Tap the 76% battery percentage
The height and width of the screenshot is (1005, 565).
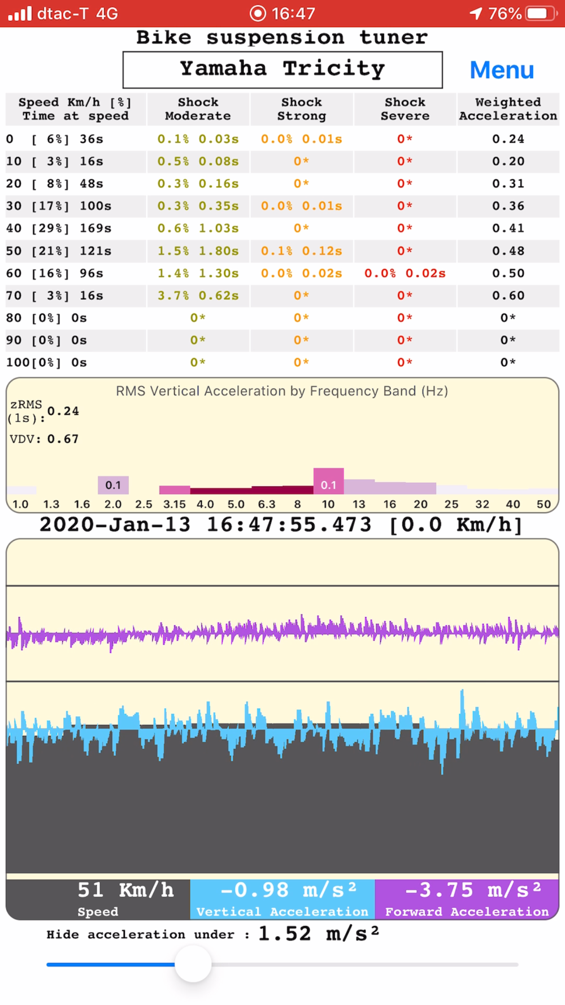pos(505,13)
